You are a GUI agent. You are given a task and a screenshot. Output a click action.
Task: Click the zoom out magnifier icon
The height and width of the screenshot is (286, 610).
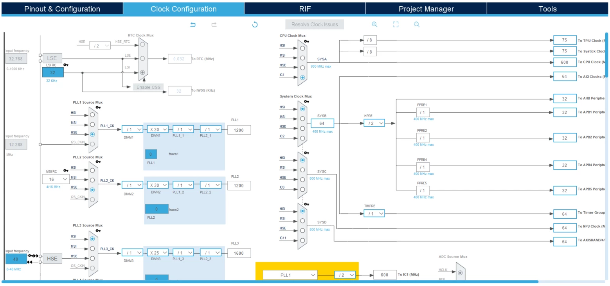[x=417, y=24]
